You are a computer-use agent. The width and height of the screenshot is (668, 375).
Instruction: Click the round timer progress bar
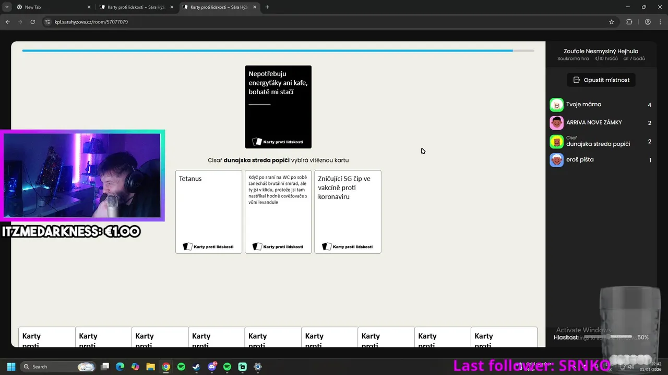(278, 51)
